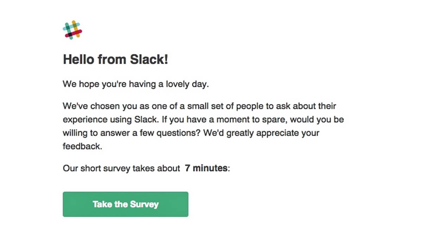Click the word "feedback." ending the paragraph
This screenshot has height=231, width=422.
[x=82, y=147]
